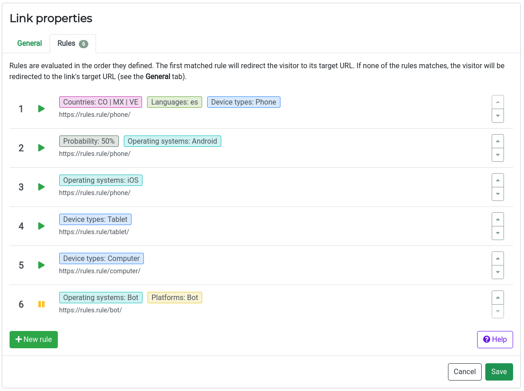Switch to the General tab
Image resolution: width=524 pixels, height=391 pixels.
coord(30,43)
